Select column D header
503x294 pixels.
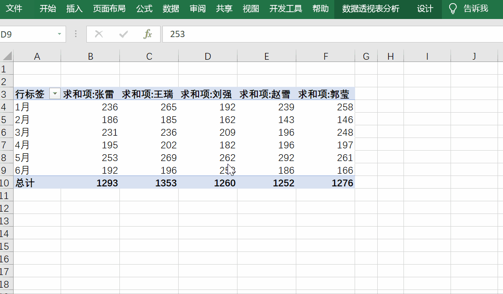click(208, 56)
